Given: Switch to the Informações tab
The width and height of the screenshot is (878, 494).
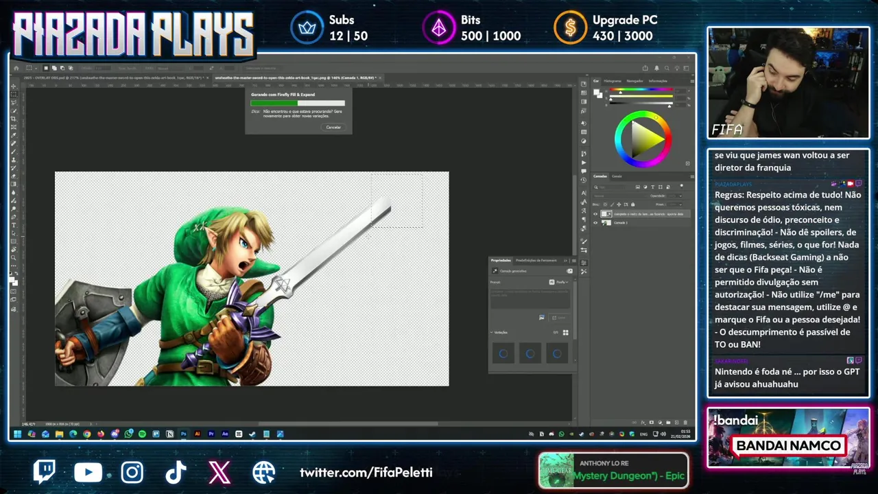Looking at the screenshot, I should coord(658,81).
